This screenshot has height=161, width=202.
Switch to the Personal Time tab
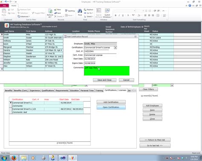tap(87, 90)
